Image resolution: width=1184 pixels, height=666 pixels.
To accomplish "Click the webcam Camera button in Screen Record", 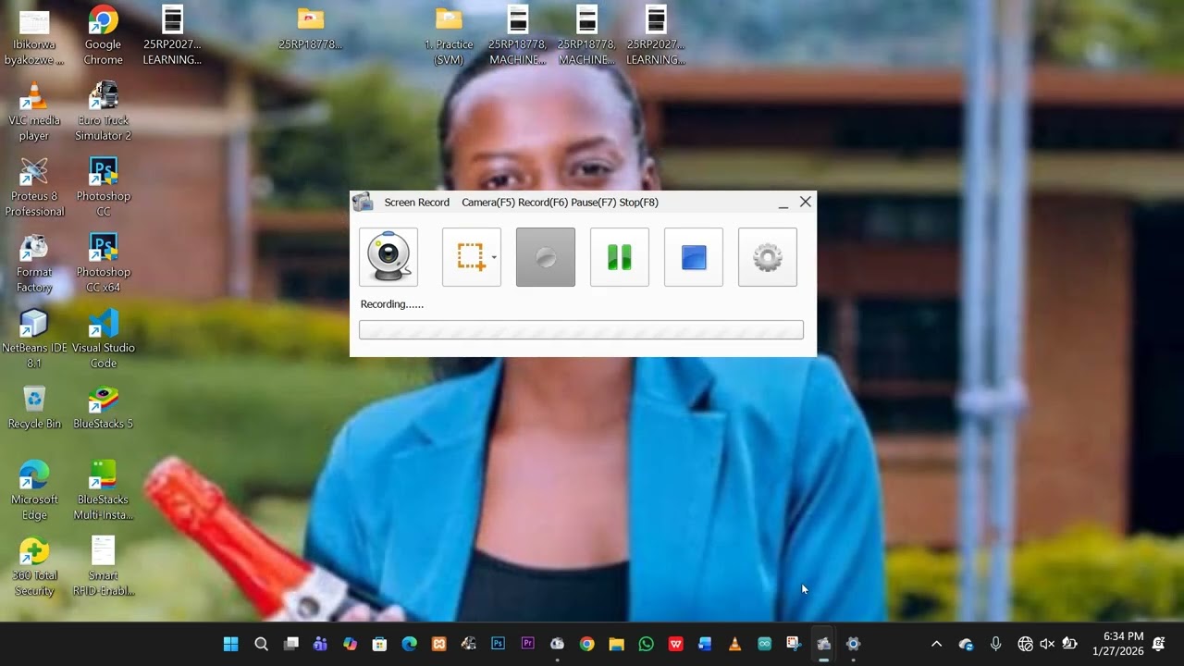I will pos(388,257).
